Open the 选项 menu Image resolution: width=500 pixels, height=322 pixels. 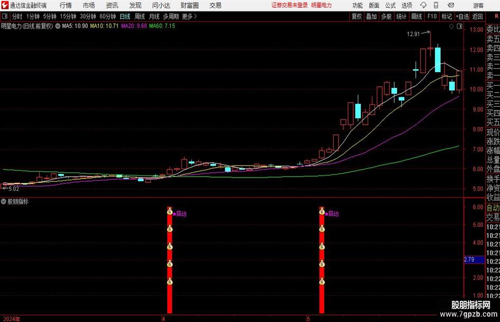(406, 5)
